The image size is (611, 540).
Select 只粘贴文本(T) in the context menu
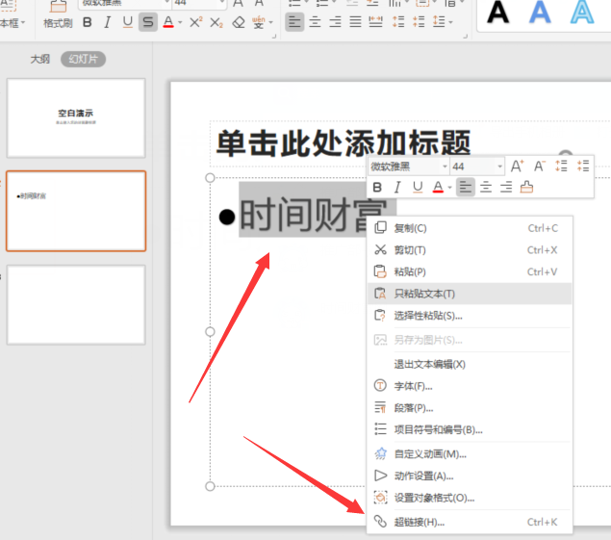[x=424, y=294]
